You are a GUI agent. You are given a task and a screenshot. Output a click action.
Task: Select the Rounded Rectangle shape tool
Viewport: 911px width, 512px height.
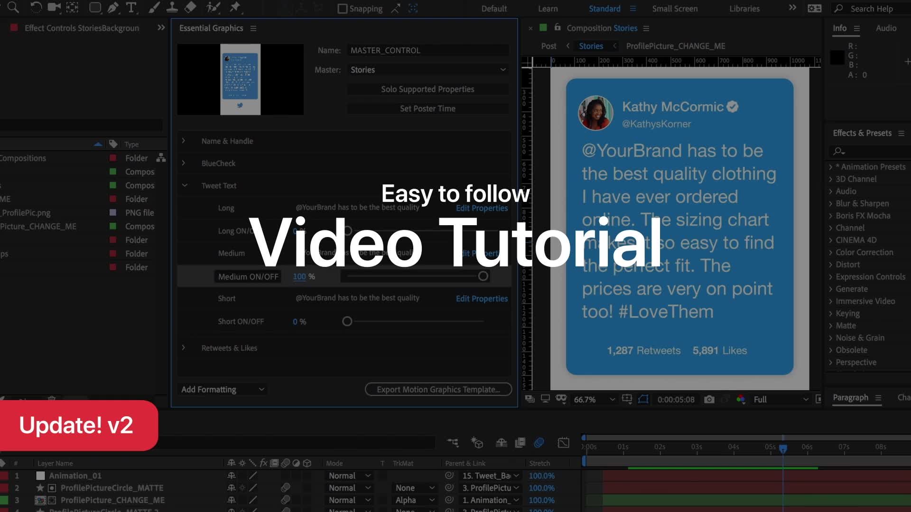[95, 7]
